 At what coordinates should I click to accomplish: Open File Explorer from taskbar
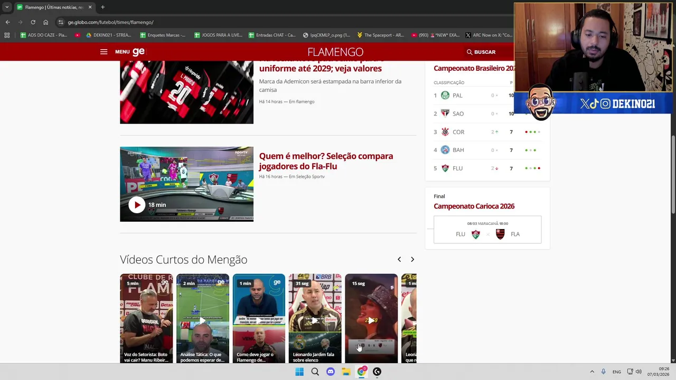click(346, 372)
